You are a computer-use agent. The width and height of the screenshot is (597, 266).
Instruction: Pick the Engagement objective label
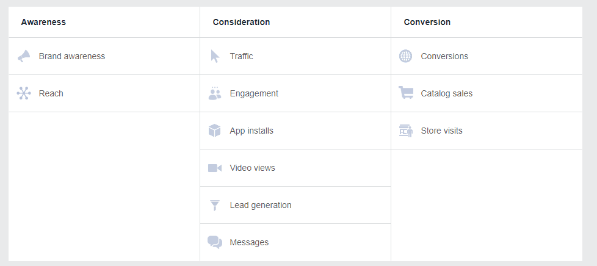tap(254, 93)
